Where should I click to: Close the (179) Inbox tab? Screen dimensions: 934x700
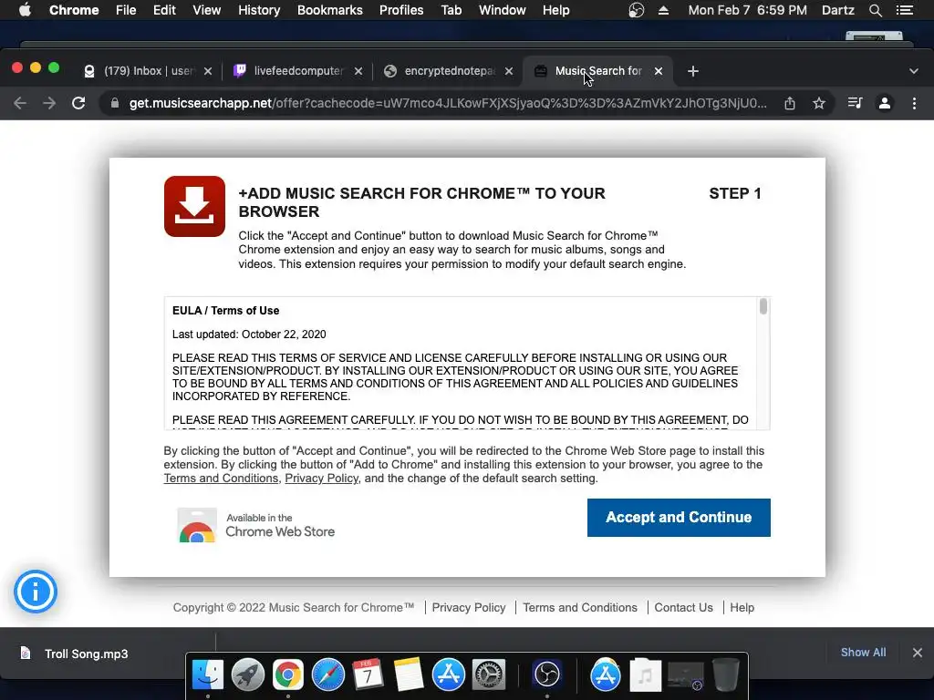click(x=208, y=71)
